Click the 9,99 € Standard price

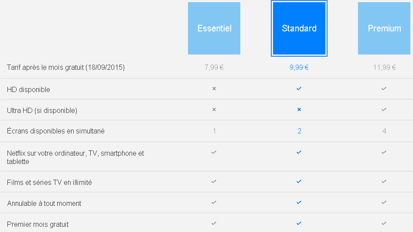click(299, 67)
